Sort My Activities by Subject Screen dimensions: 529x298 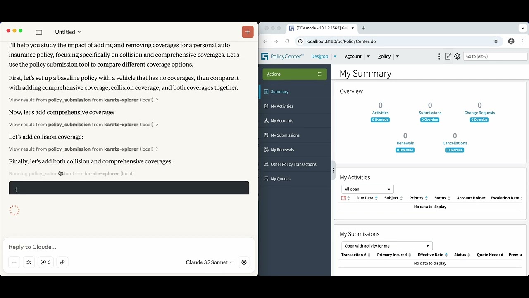393,198
